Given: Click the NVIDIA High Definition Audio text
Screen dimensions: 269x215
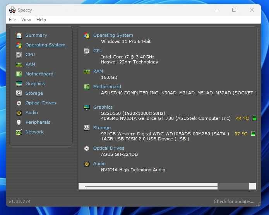Looking at the screenshot, I should tap(133, 170).
